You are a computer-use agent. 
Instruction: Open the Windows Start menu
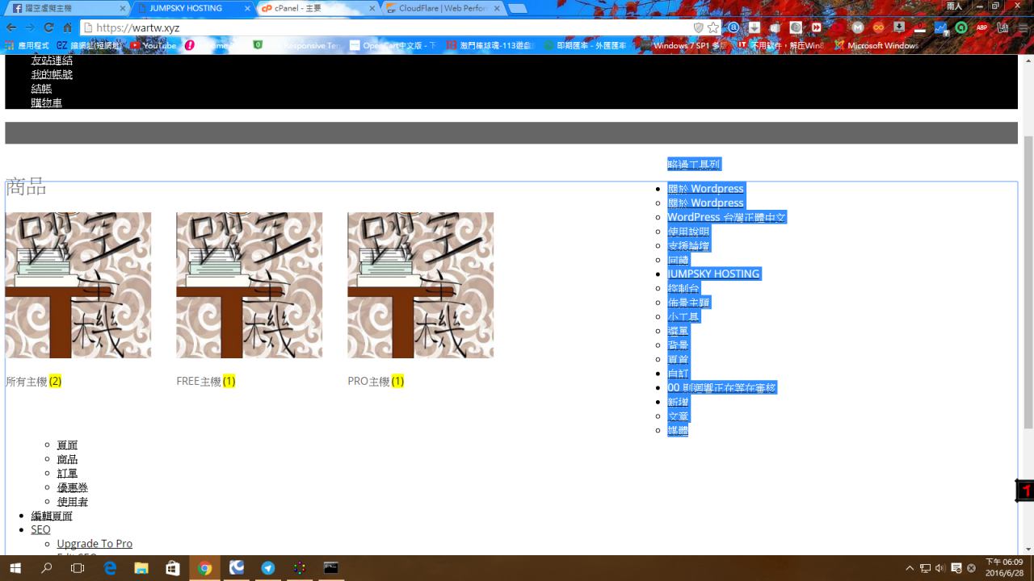15,568
